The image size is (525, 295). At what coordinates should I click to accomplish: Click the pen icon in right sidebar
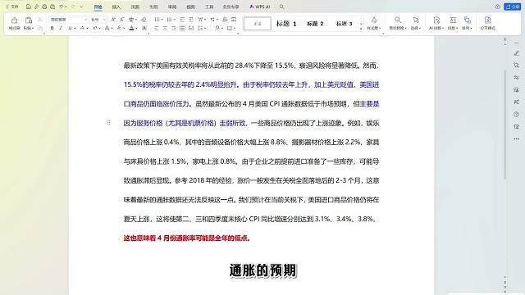516,53
